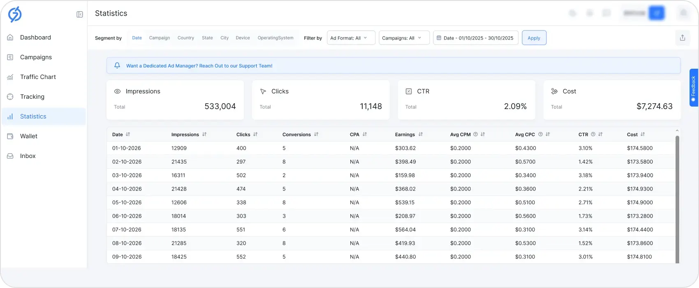
Task: Click the blurred blue button in header
Action: [x=657, y=13]
